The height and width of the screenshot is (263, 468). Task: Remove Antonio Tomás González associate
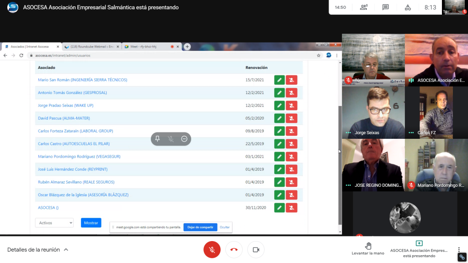(291, 93)
